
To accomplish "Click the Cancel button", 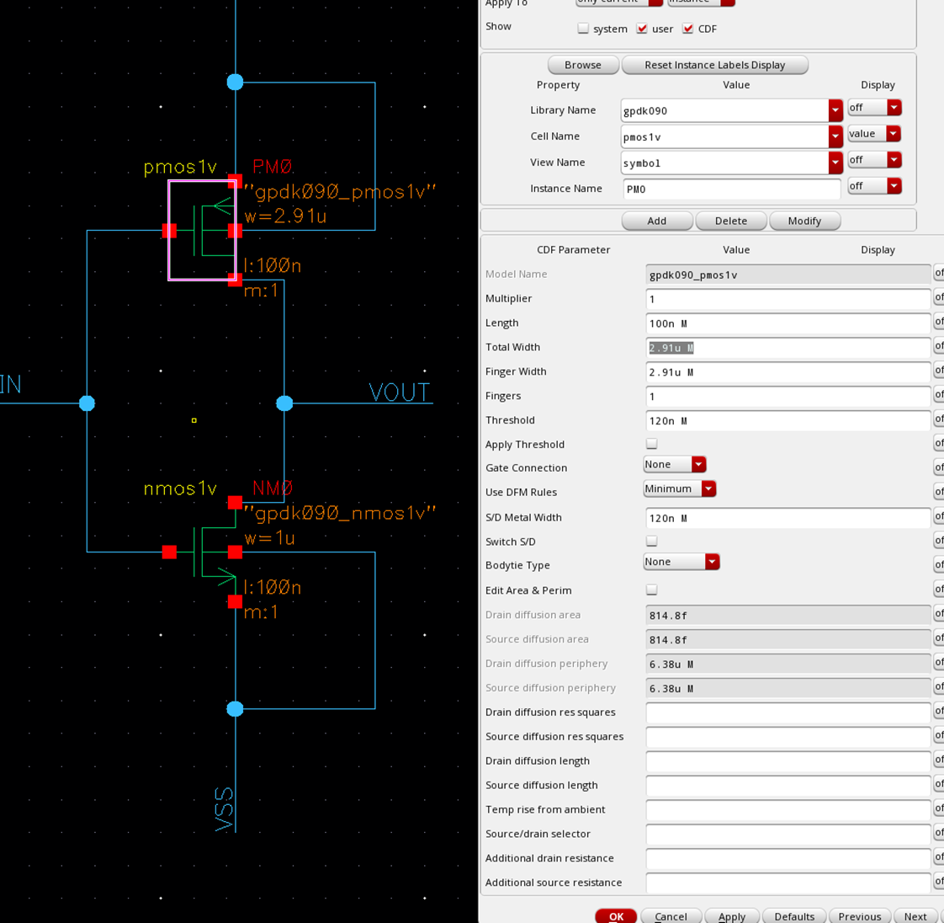I will pyautogui.click(x=671, y=915).
